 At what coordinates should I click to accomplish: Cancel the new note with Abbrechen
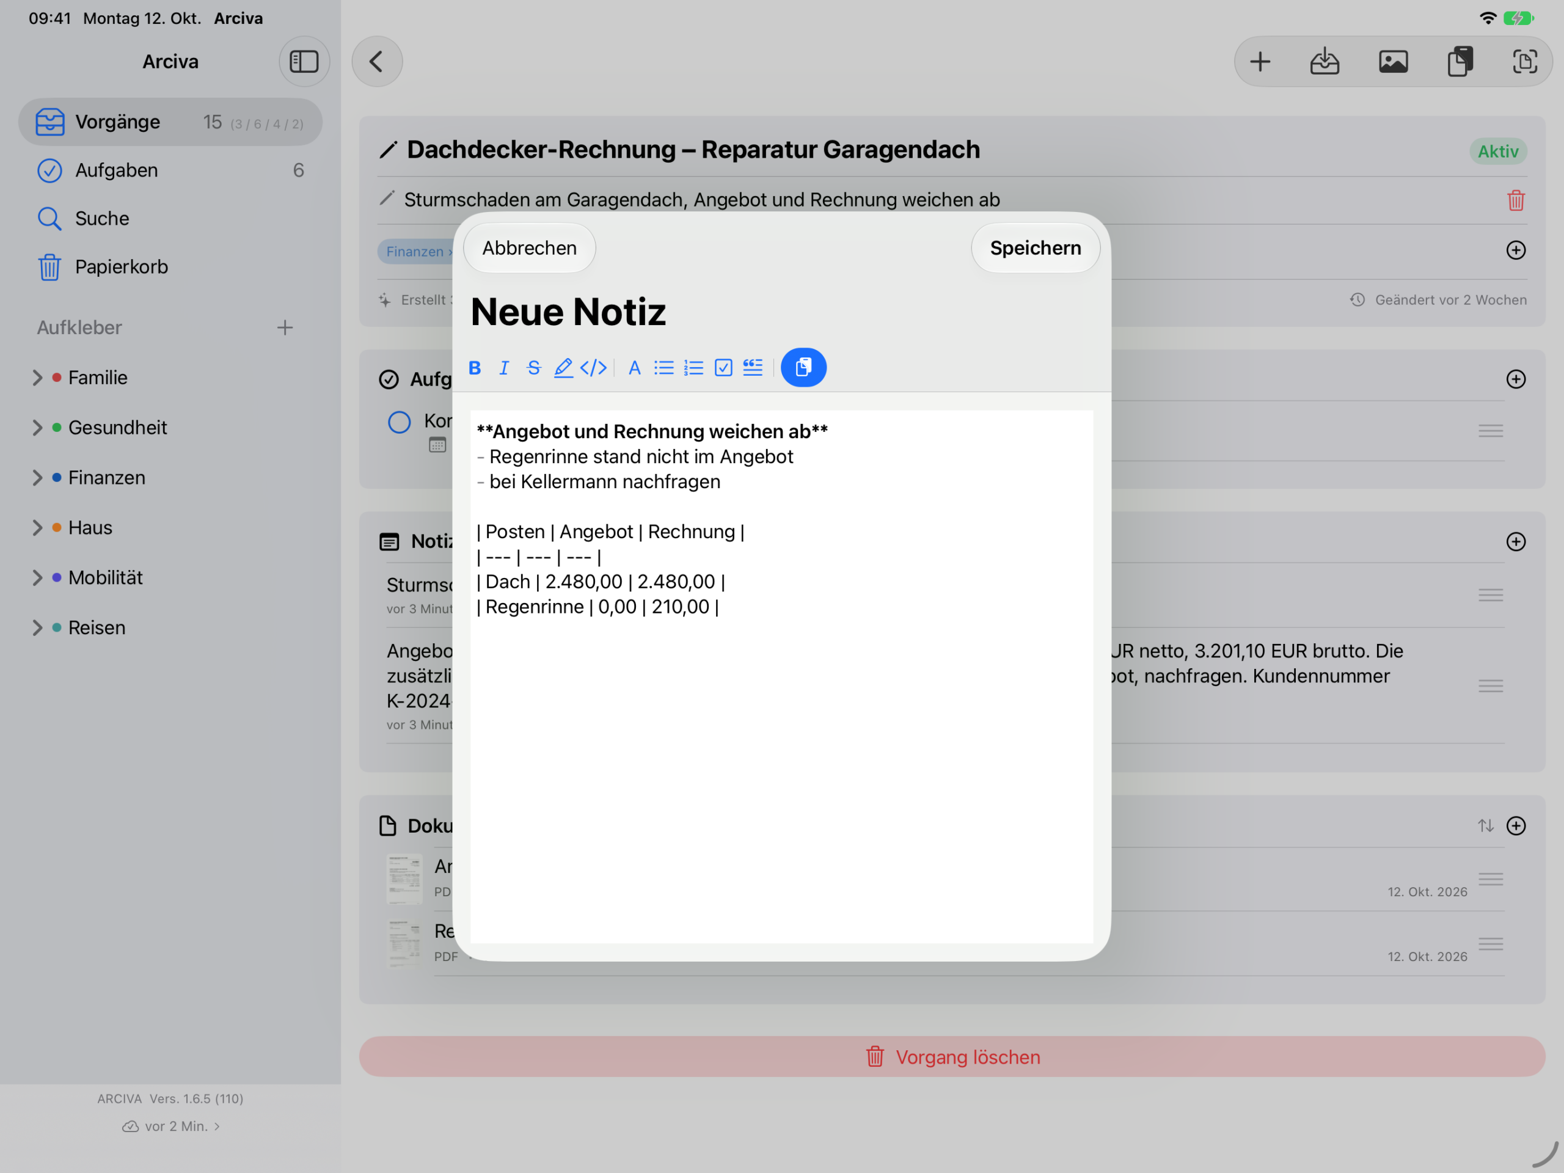click(530, 248)
